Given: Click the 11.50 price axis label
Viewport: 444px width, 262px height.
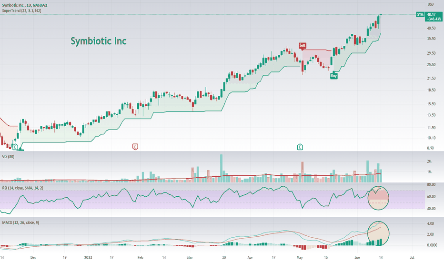Looking at the screenshot, I should 431,128.
